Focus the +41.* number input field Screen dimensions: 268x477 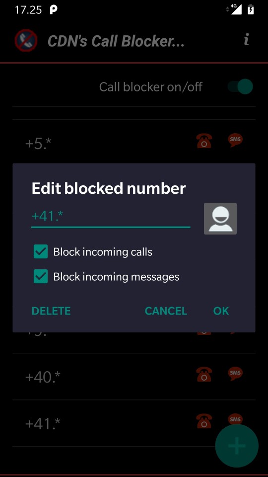pos(111,218)
